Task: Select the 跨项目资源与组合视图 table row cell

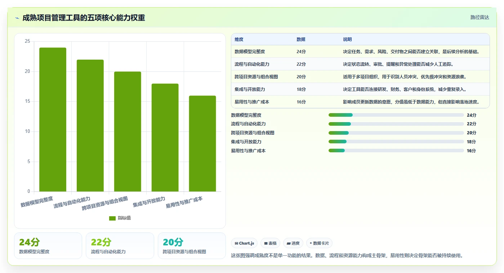Action: [256, 77]
